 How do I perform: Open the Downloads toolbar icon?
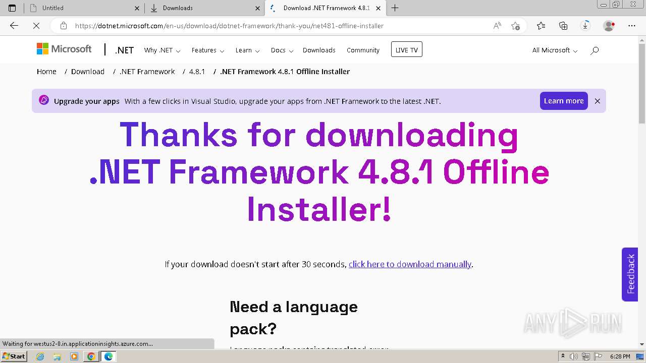(x=585, y=26)
